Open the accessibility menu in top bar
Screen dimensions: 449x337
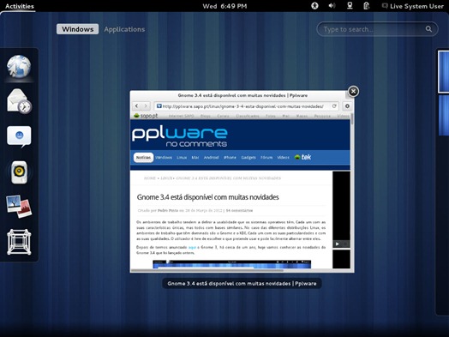pyautogui.click(x=314, y=6)
